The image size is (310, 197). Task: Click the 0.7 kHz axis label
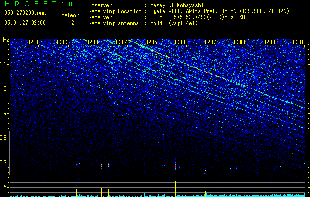4,163
